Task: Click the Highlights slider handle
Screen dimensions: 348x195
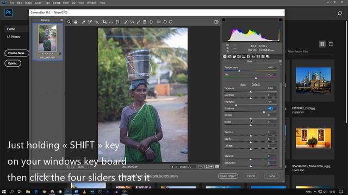Action: coord(236,105)
